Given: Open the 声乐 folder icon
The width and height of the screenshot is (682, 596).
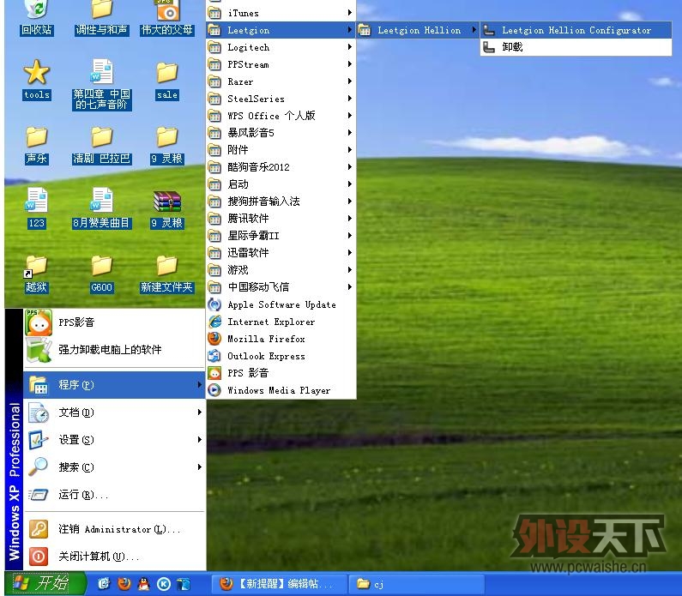Looking at the screenshot, I should 37,146.
